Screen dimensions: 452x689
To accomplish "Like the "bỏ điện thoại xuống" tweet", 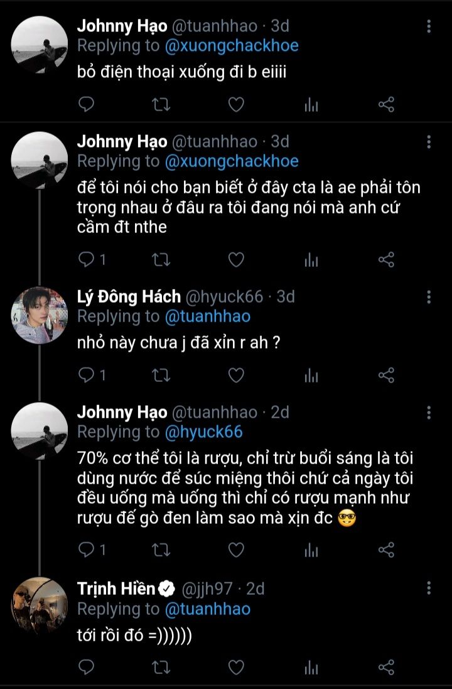I will [x=235, y=105].
